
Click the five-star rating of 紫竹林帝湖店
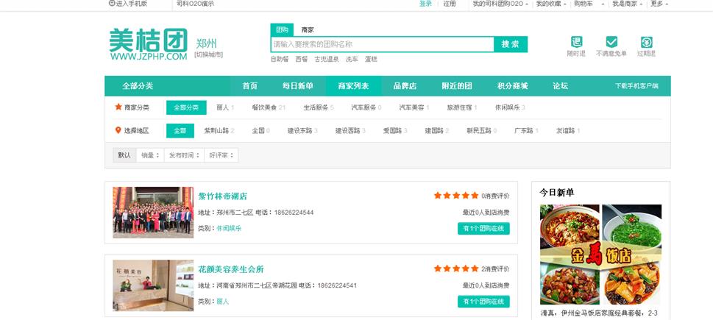[455, 196]
